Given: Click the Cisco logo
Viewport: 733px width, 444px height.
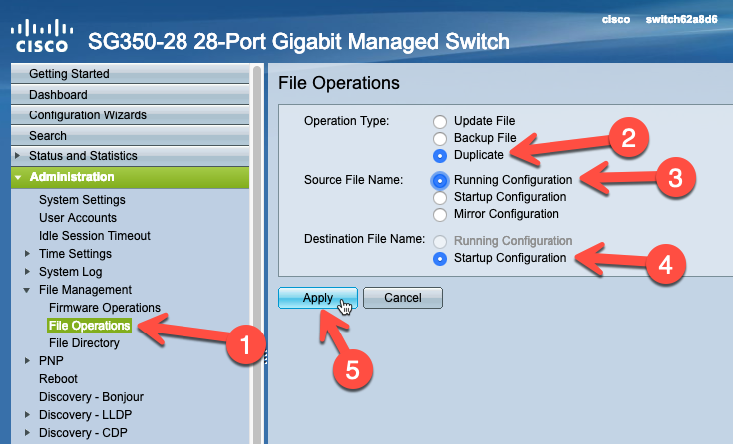Looking at the screenshot, I should click(x=42, y=36).
